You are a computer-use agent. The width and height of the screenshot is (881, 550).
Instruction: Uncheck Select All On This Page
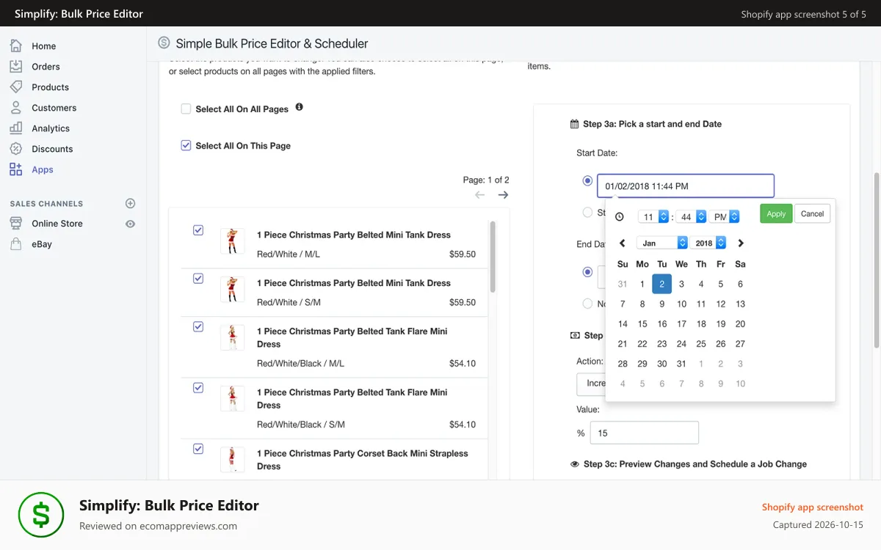click(x=186, y=145)
